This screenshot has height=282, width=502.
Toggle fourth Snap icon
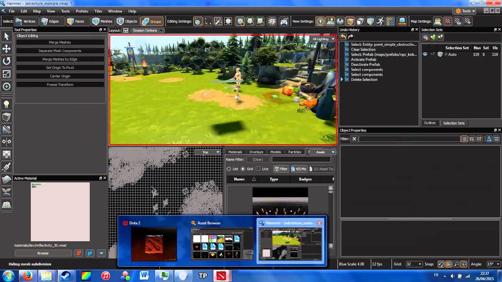tap(464, 264)
